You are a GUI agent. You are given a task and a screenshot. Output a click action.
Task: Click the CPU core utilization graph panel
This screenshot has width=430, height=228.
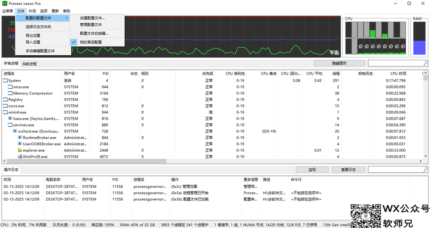click(x=375, y=38)
